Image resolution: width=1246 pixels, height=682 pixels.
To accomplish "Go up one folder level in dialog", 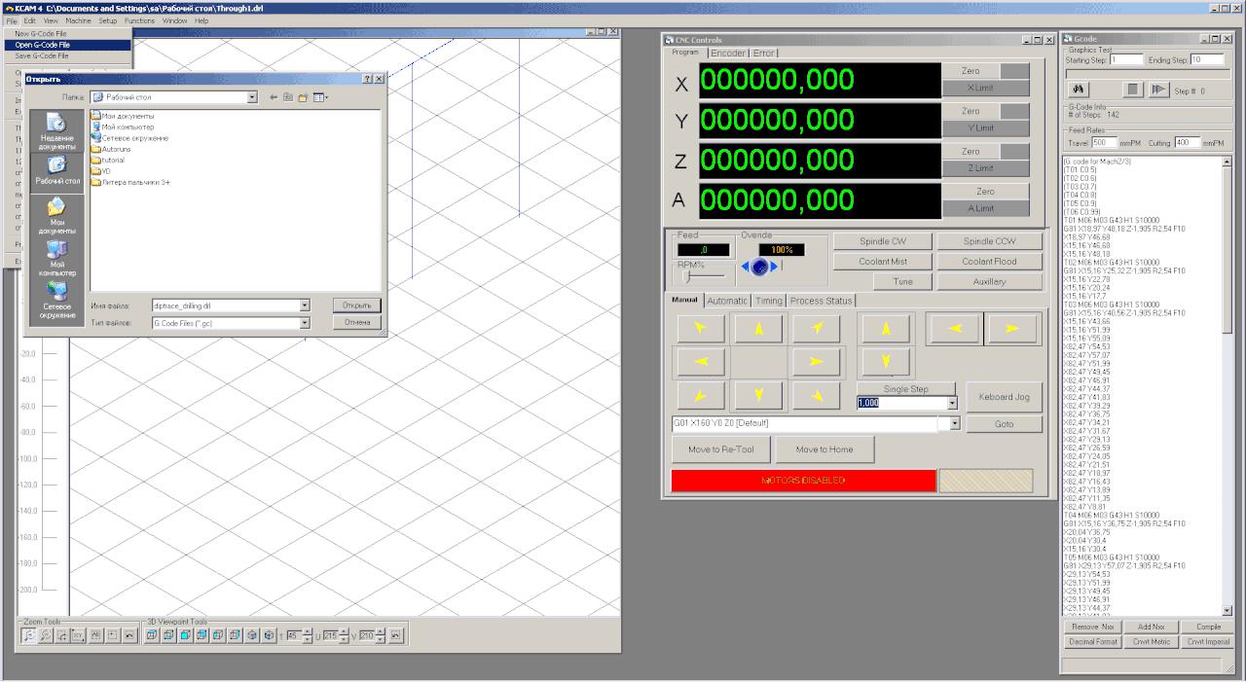I will click(288, 97).
